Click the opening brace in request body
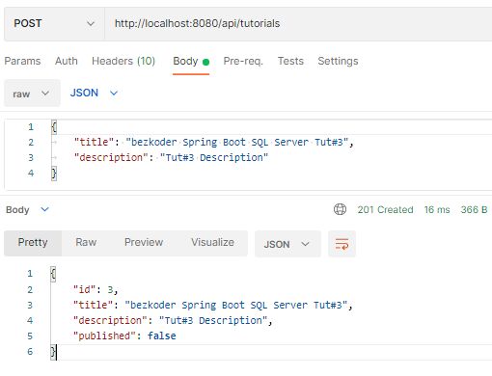The image size is (492, 376). [x=54, y=127]
